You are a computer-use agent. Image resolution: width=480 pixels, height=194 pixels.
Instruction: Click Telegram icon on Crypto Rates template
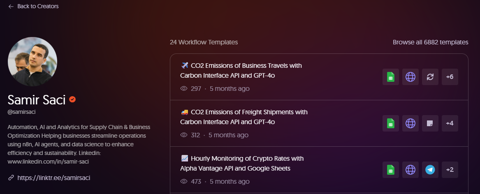pyautogui.click(x=430, y=170)
